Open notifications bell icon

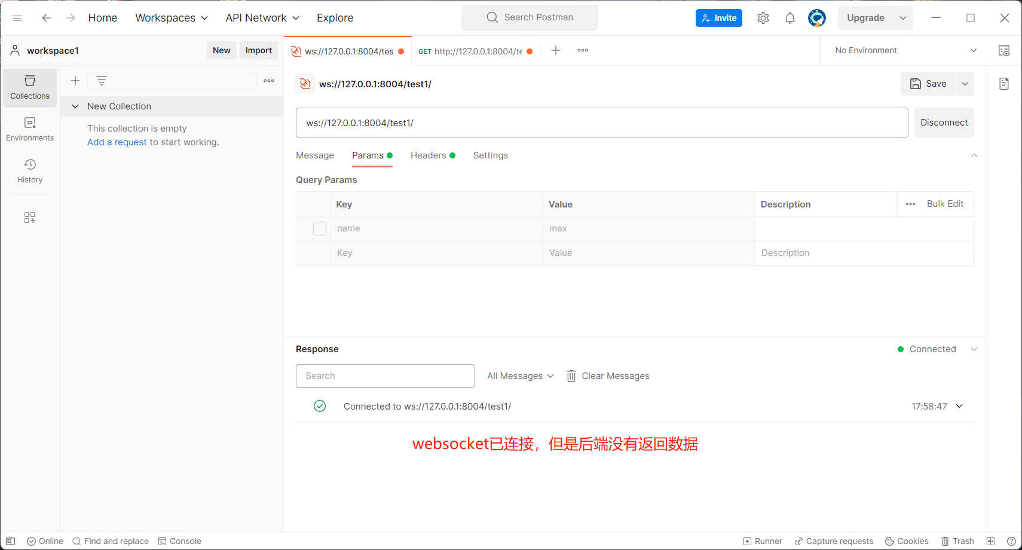tap(790, 18)
